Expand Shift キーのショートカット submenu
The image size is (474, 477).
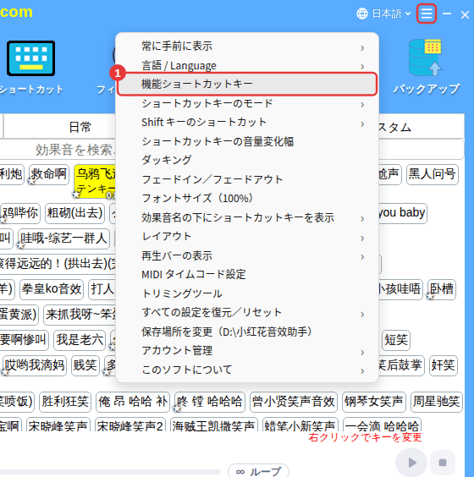pyautogui.click(x=247, y=123)
